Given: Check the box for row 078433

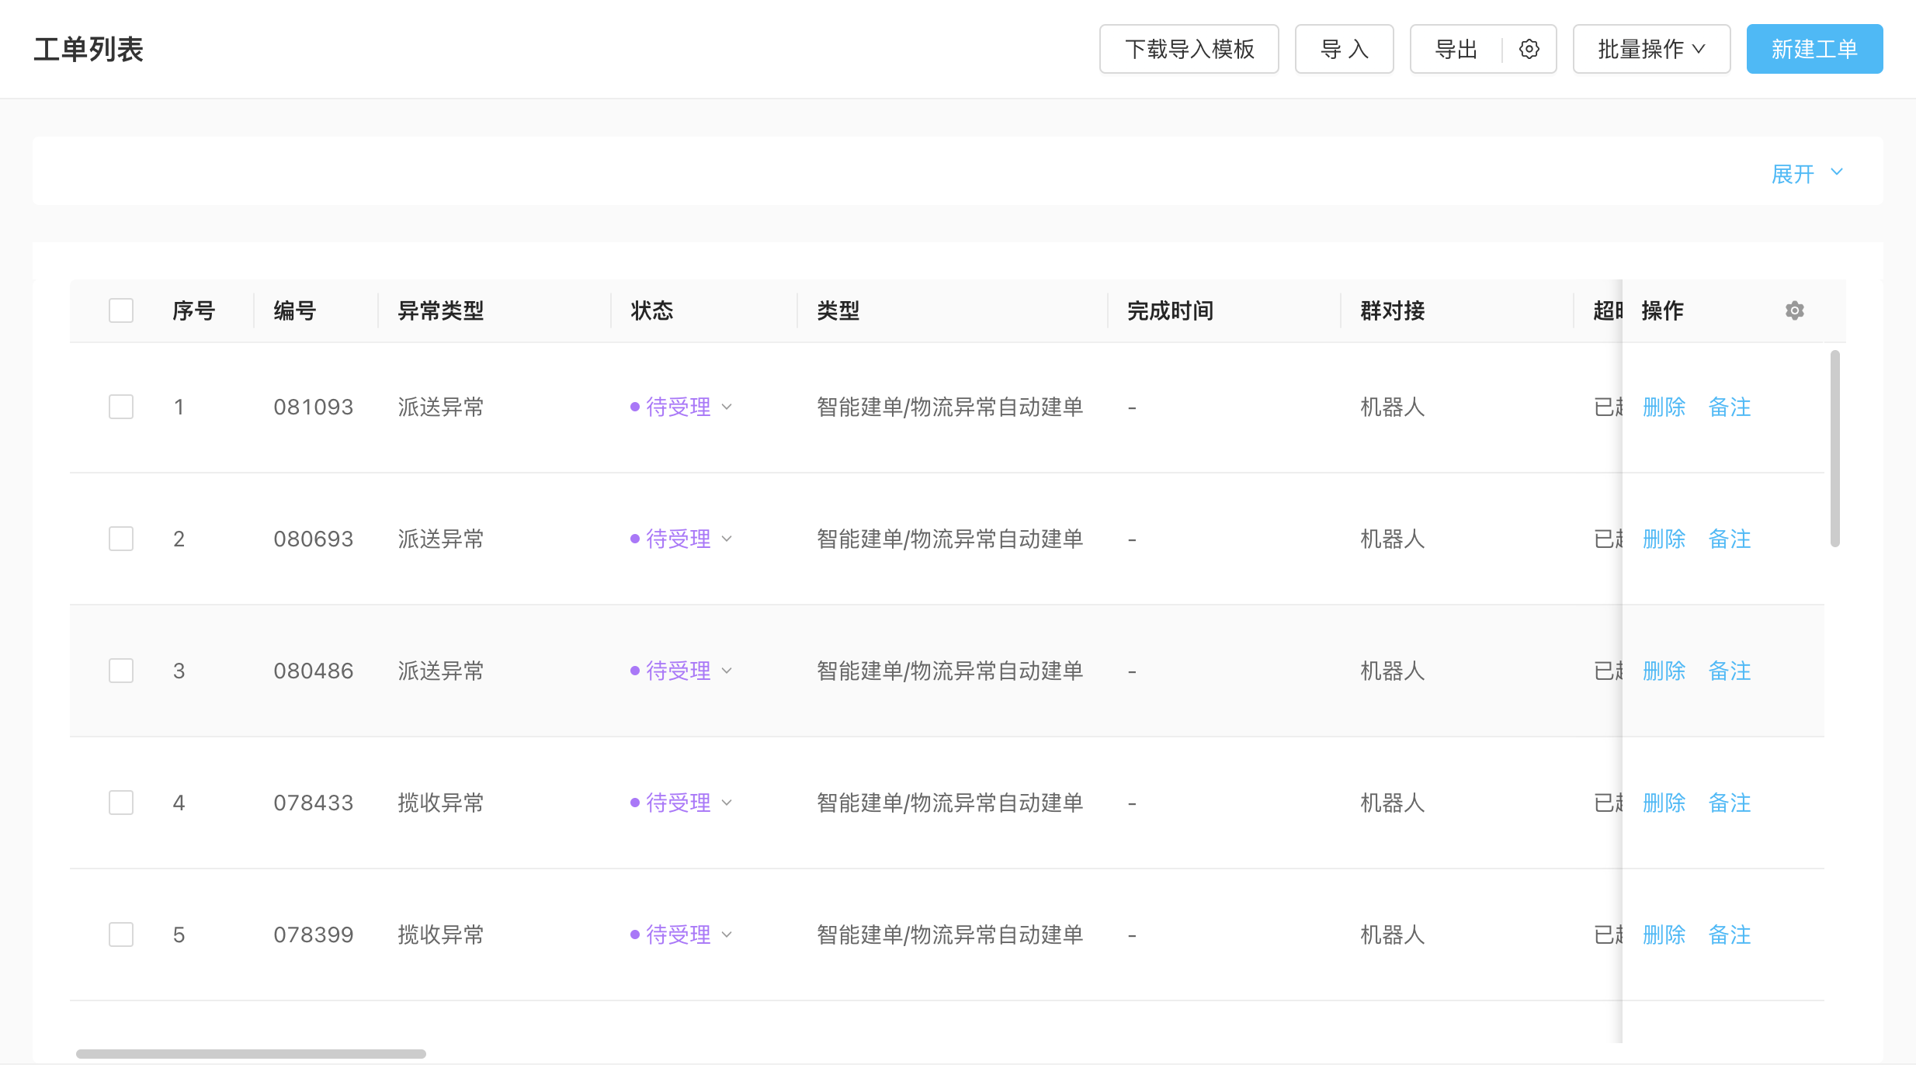Looking at the screenshot, I should point(121,803).
